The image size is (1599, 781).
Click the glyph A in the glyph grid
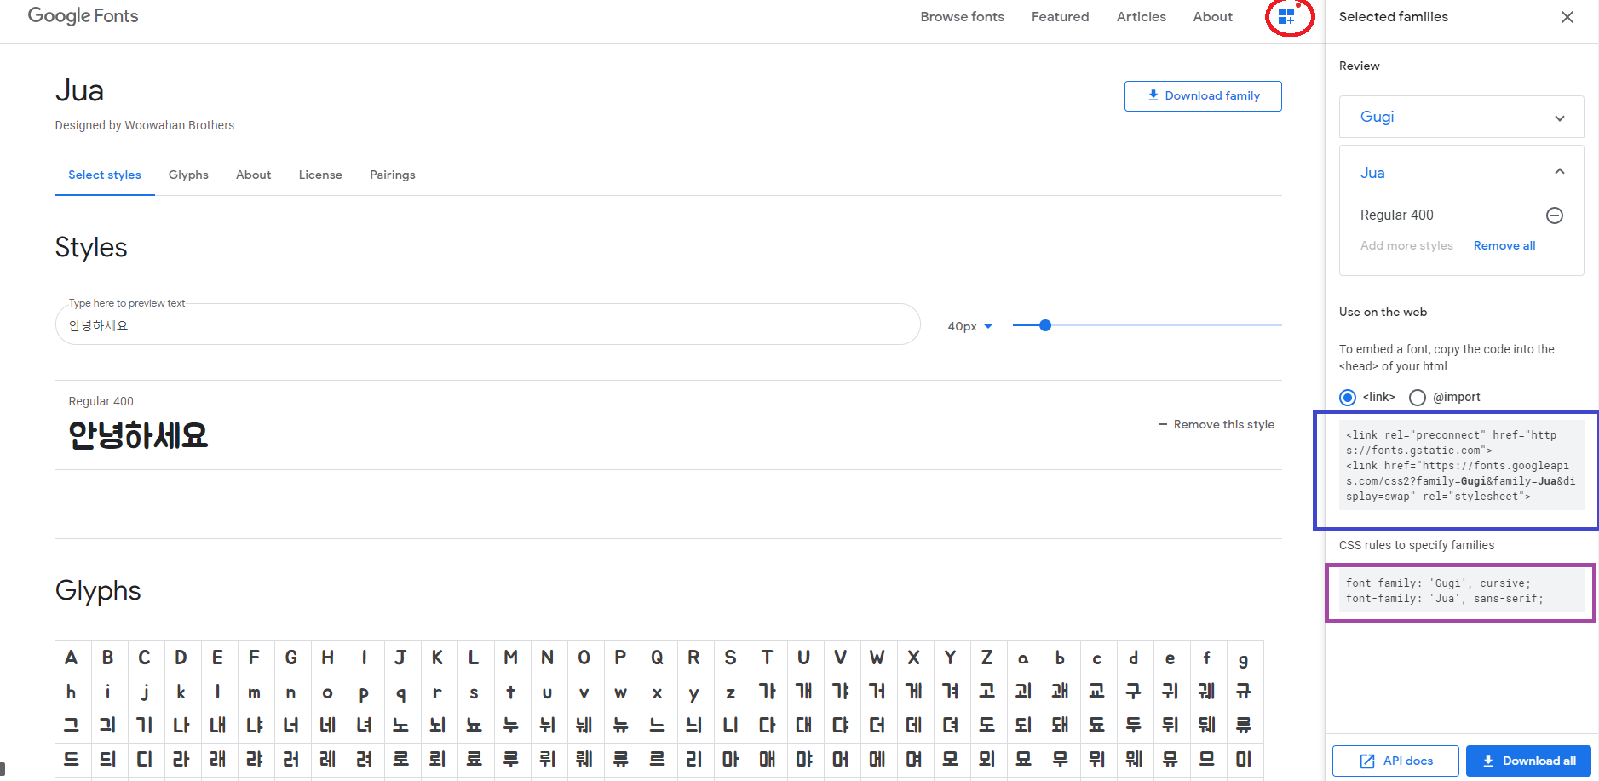click(72, 658)
